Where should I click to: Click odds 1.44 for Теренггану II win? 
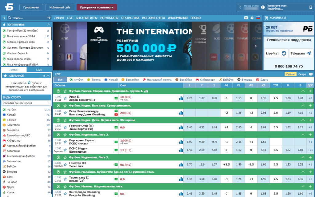[x=189, y=179]
